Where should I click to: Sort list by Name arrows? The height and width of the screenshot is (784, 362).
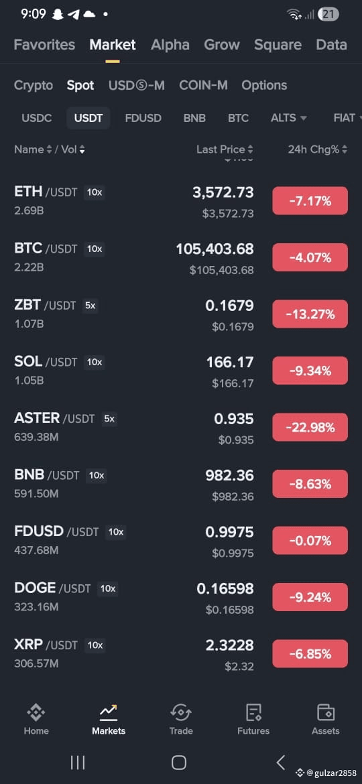[49, 149]
